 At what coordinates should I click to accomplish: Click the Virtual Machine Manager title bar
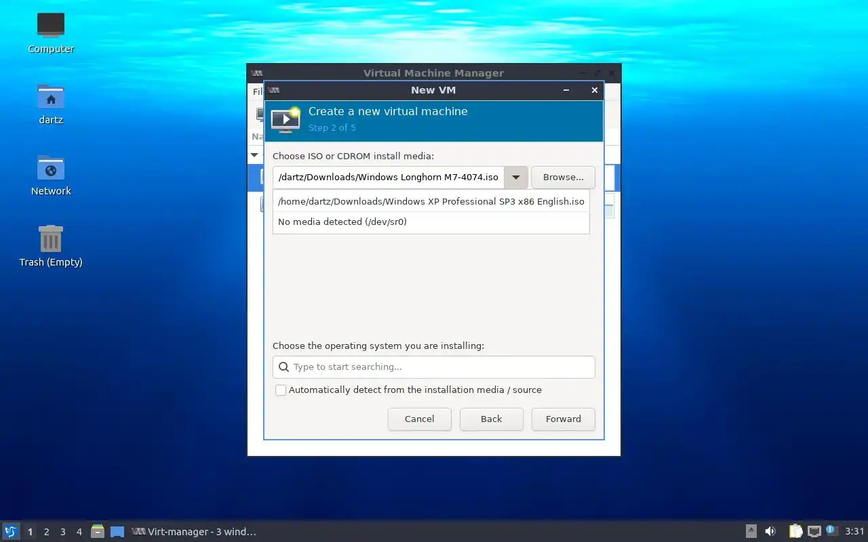[433, 73]
